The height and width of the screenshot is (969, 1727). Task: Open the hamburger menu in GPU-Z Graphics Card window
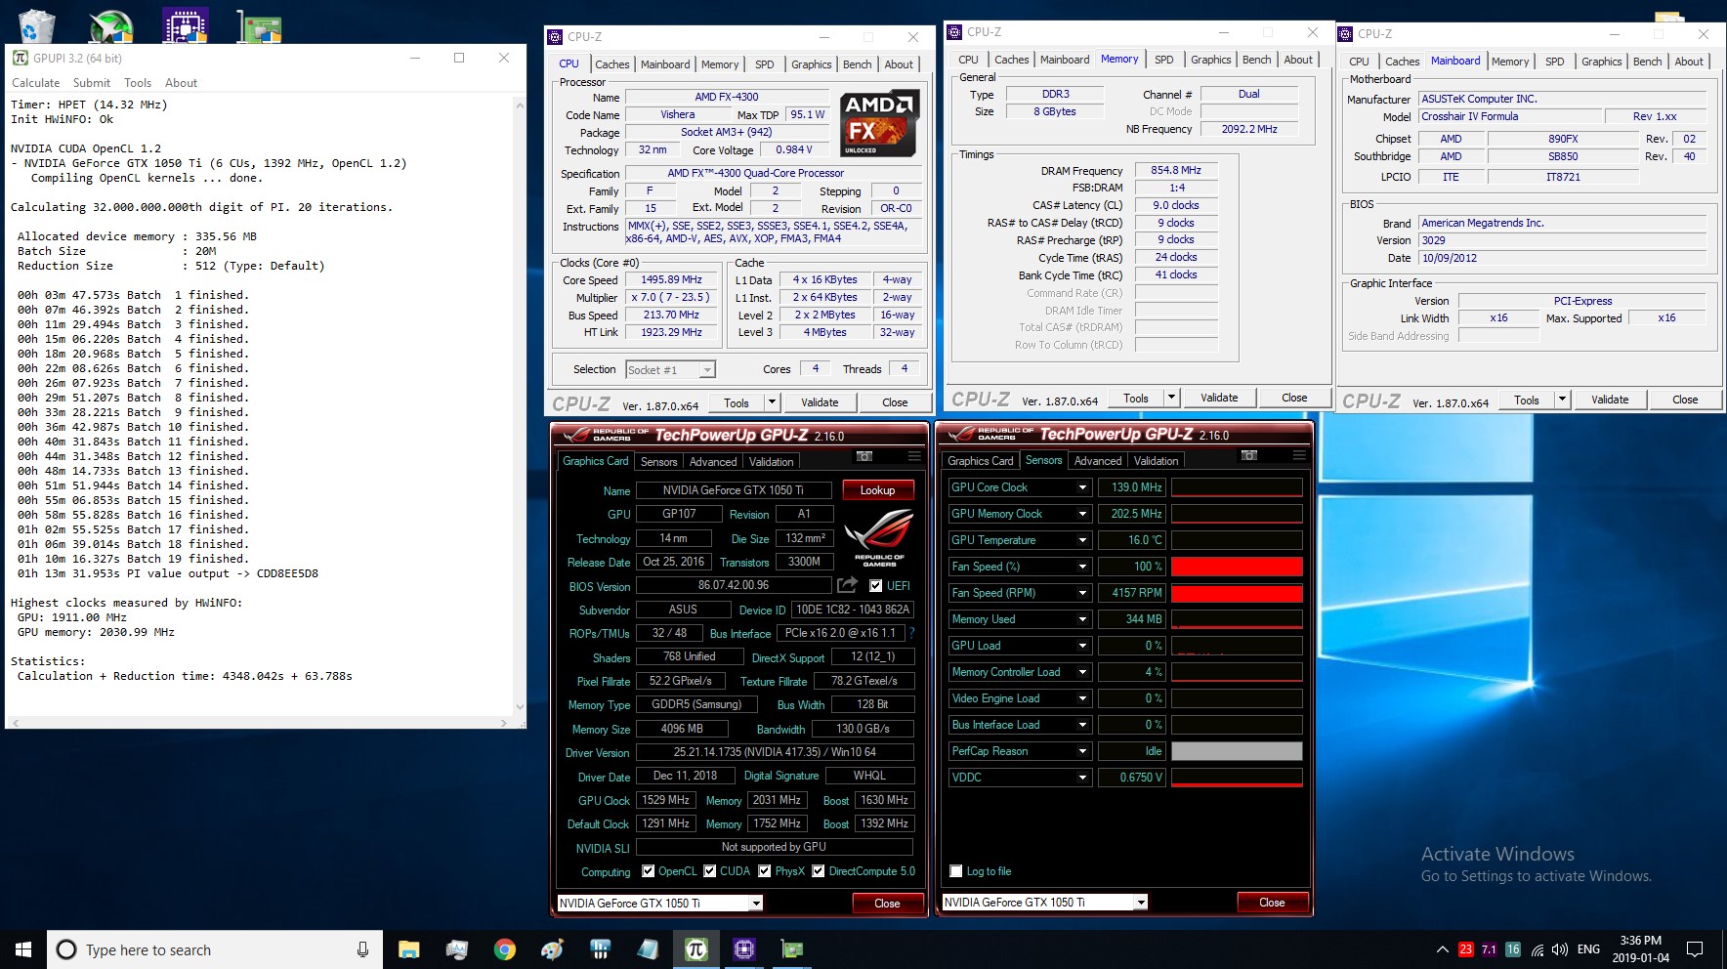coord(914,456)
